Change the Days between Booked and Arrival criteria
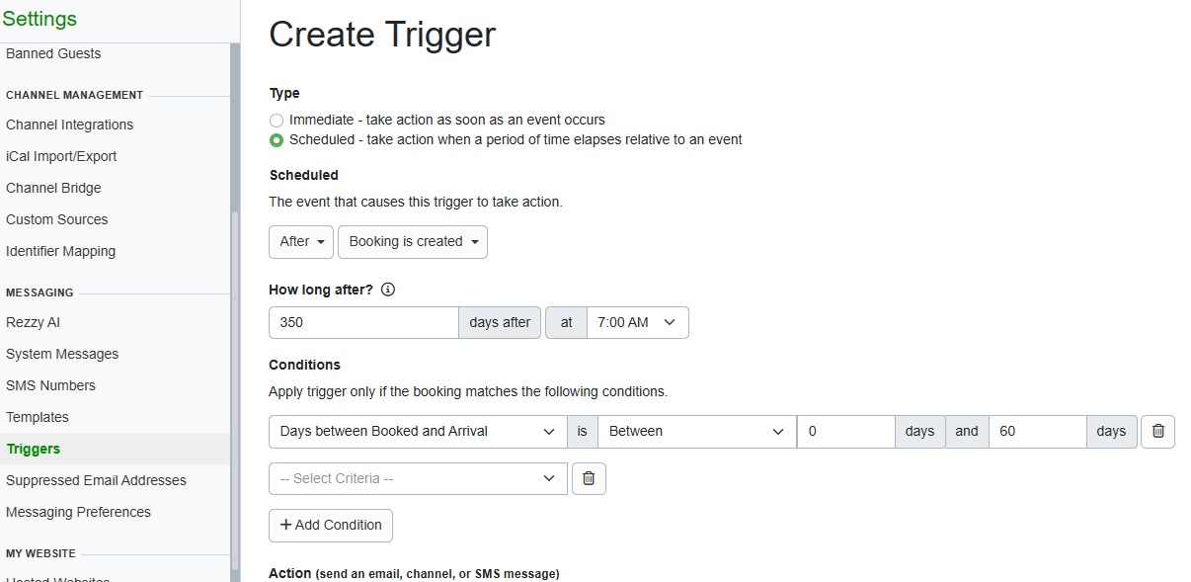The image size is (1191, 582). click(x=418, y=432)
